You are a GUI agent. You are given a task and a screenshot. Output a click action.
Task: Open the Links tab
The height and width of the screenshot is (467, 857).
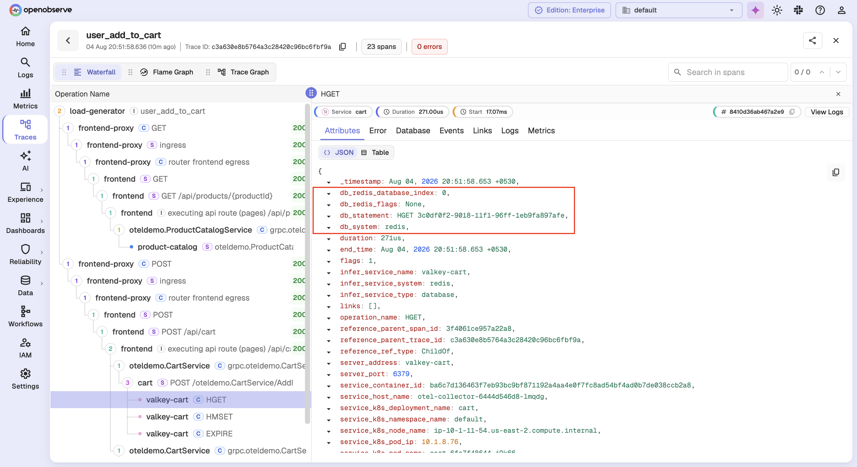(x=482, y=130)
